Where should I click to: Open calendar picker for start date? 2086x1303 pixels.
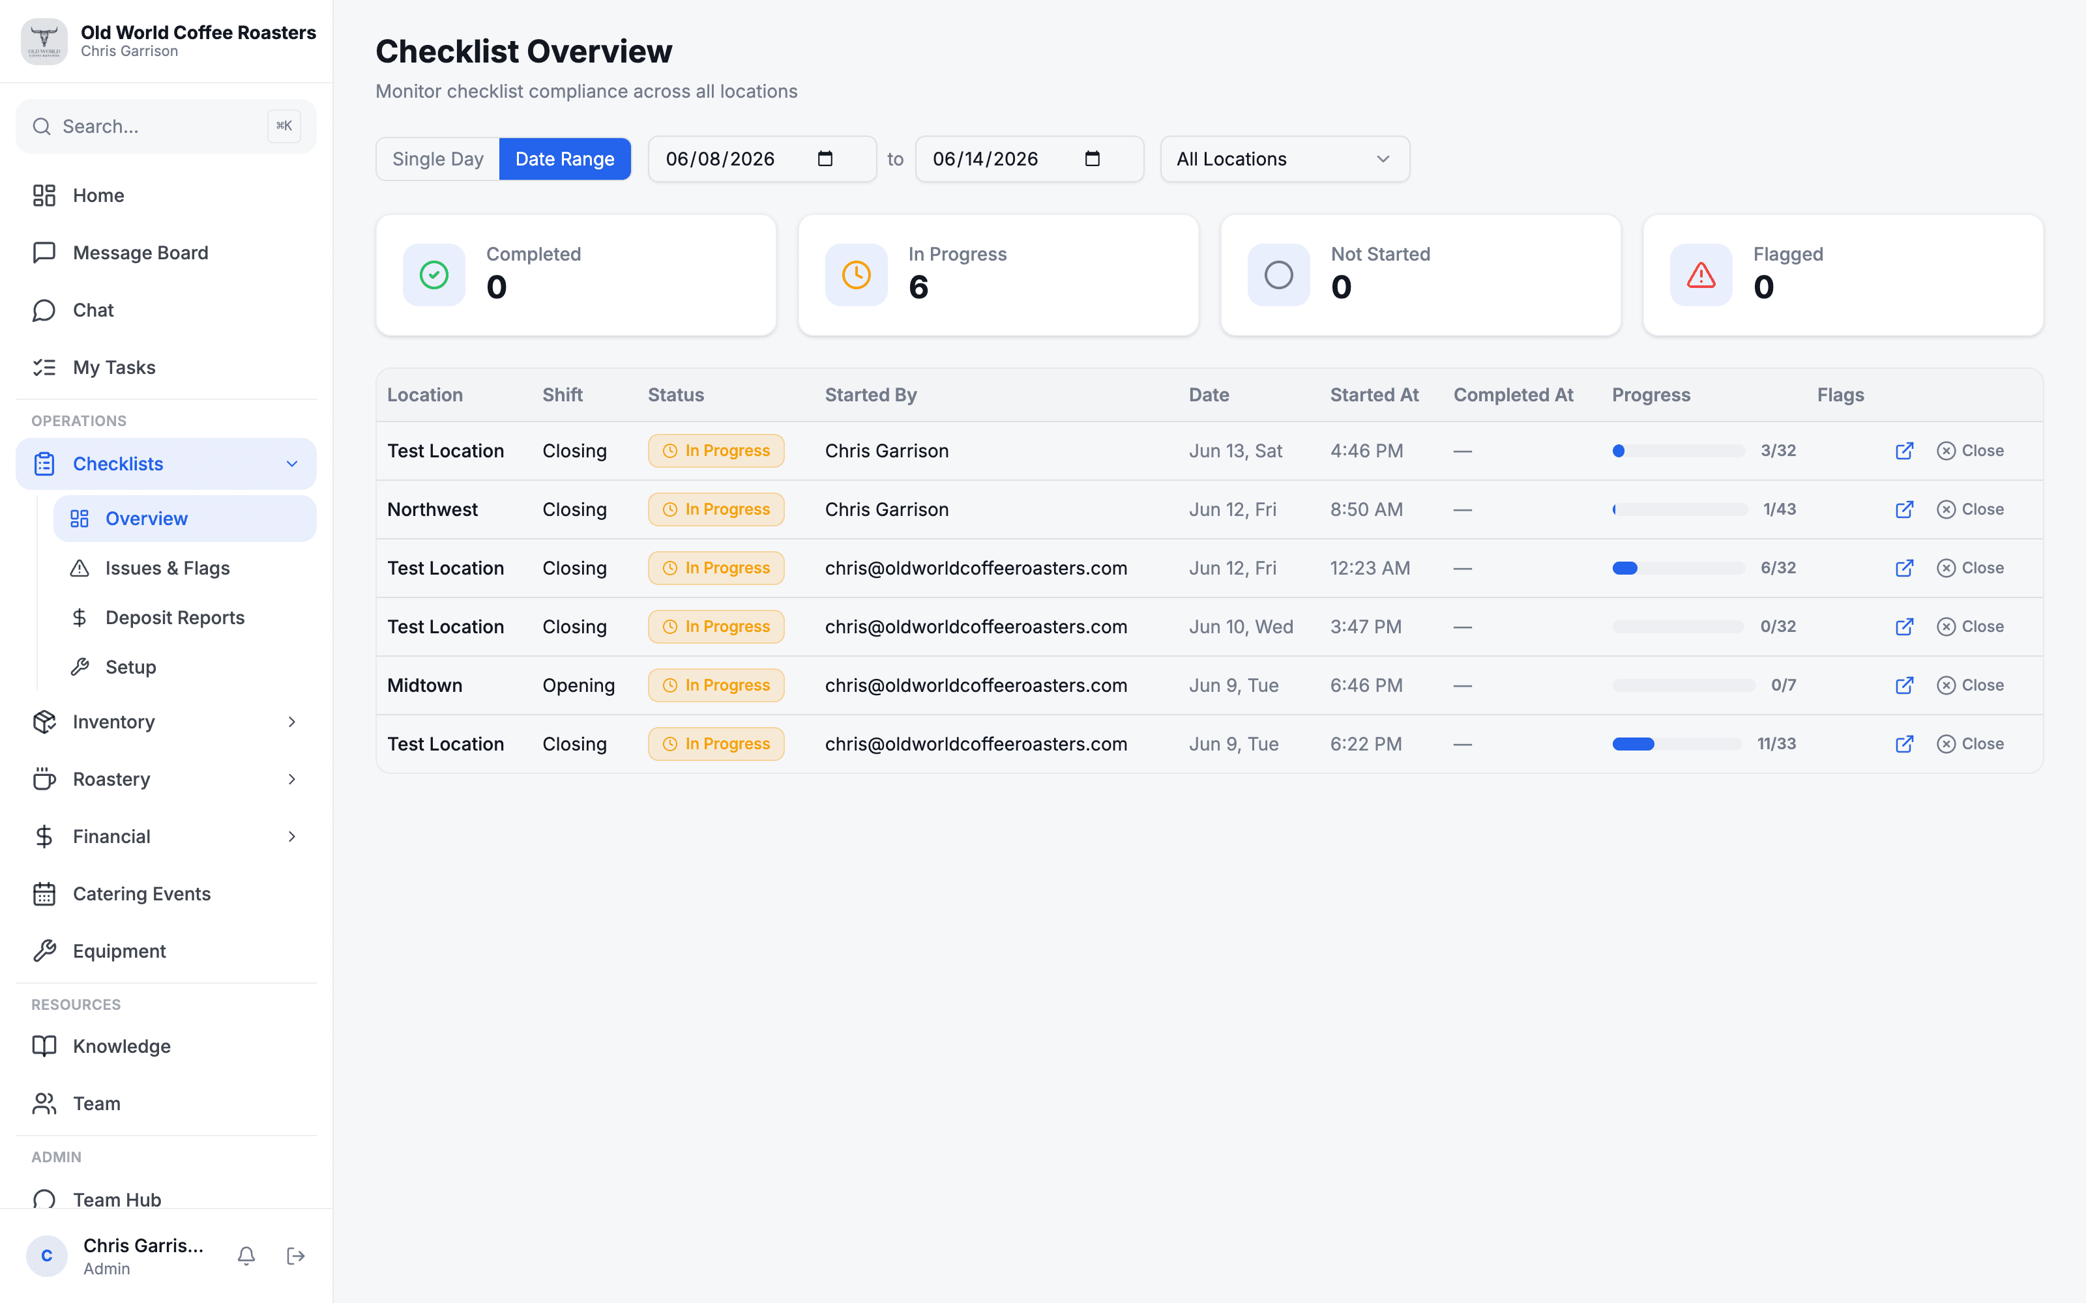click(825, 158)
